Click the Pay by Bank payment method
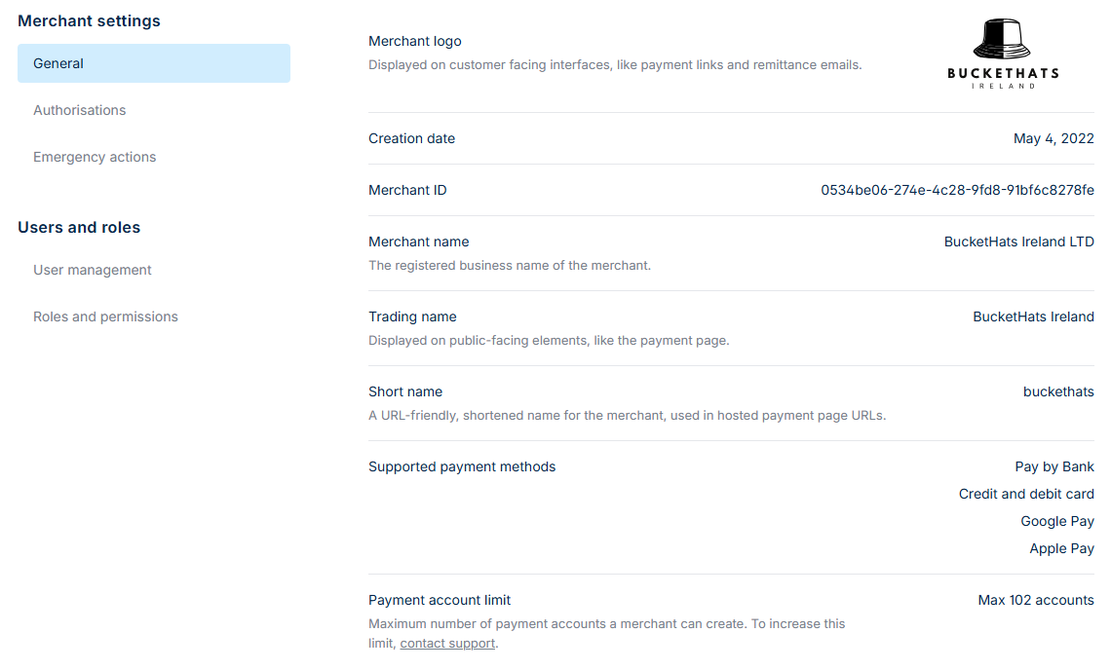 point(1054,466)
